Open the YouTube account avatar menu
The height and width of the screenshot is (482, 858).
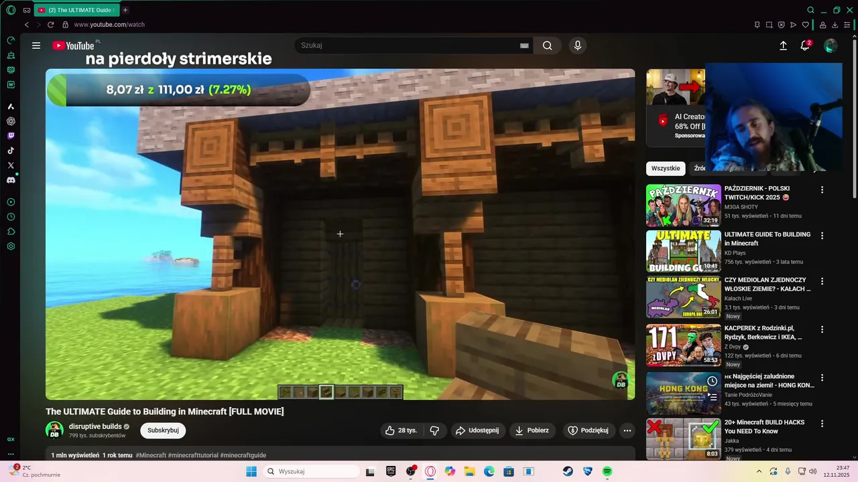click(831, 46)
